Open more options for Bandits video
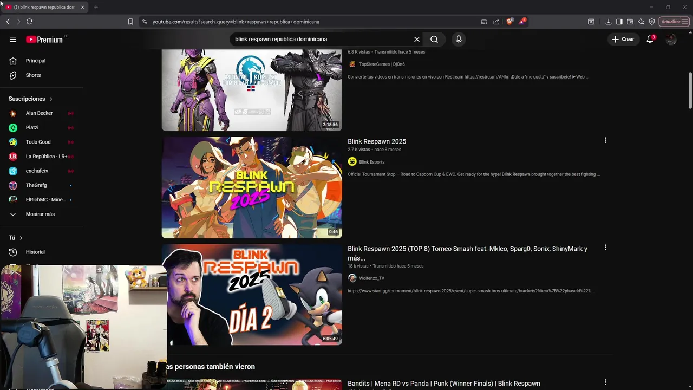This screenshot has width=693, height=390. click(605, 382)
